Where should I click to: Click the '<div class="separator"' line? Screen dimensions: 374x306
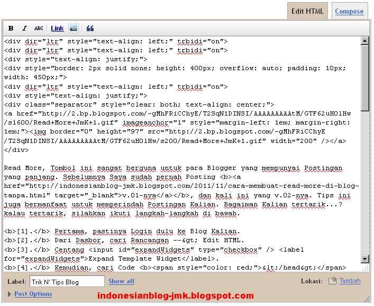[x=139, y=104]
